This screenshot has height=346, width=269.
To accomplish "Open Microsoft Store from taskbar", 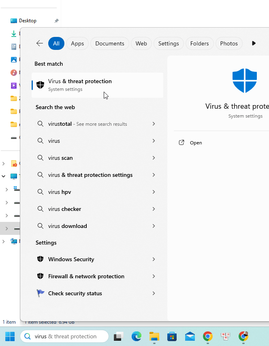I will click(172, 336).
